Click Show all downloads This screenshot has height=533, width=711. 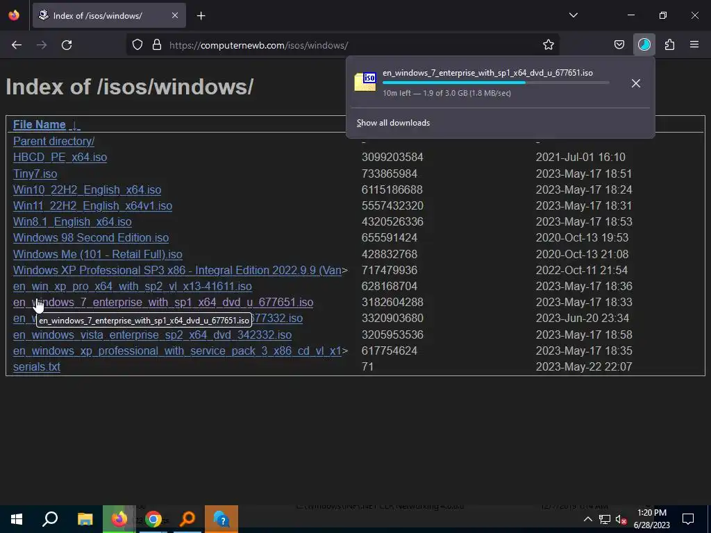pyautogui.click(x=393, y=123)
